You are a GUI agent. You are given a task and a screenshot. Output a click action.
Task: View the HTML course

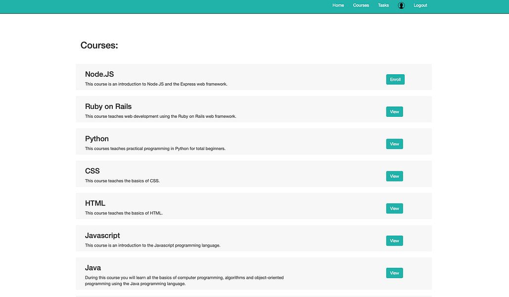[x=394, y=208]
